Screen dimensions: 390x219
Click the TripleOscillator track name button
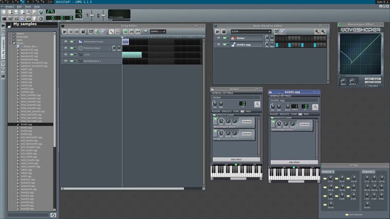(94, 48)
